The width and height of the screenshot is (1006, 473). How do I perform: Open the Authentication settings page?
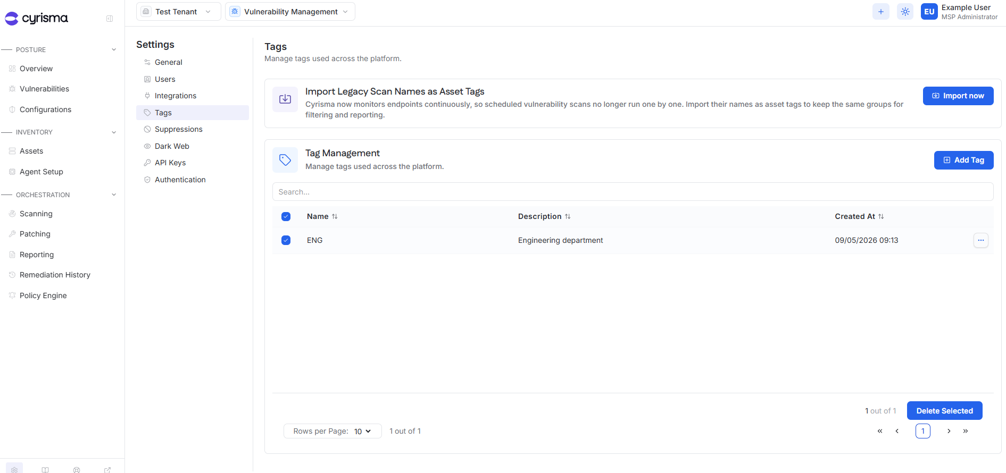pos(192,180)
